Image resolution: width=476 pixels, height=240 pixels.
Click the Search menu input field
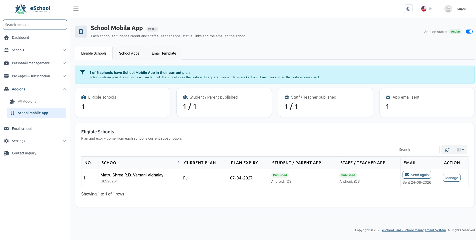pos(35,25)
